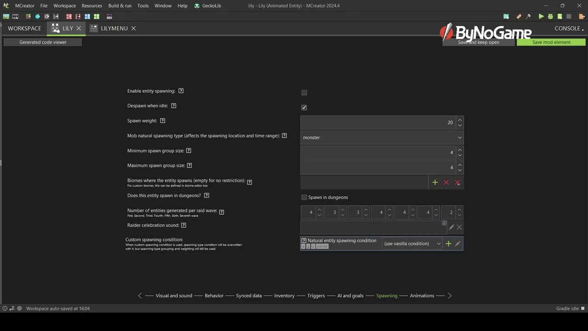Click help icon beside Maximum spawn group size
Screen dimensions: 588x331
tap(189, 165)
